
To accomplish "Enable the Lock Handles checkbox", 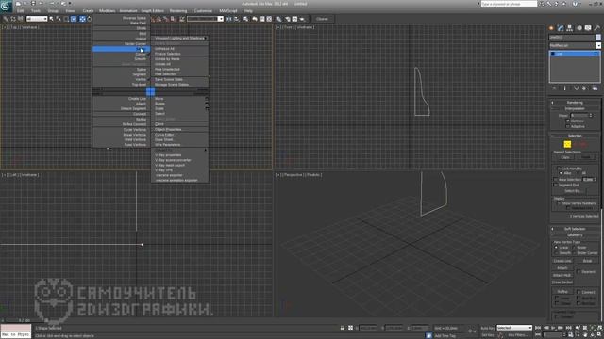I will (x=559, y=169).
